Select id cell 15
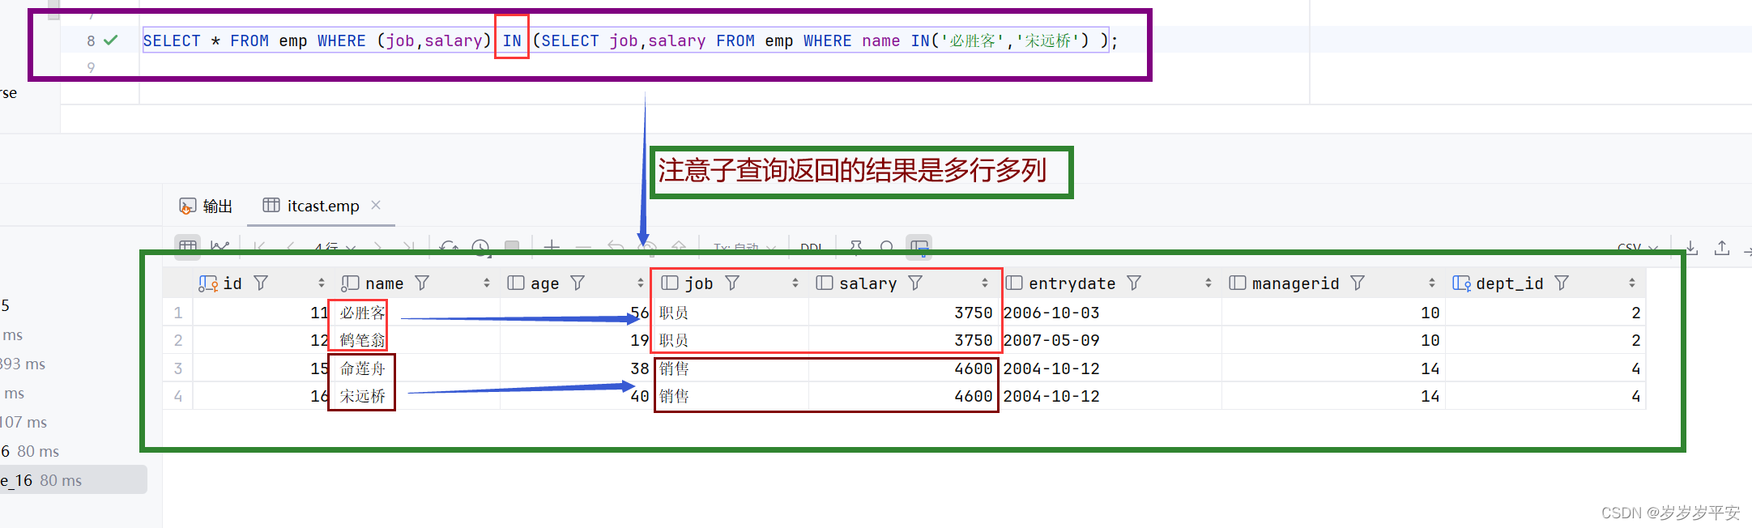The height and width of the screenshot is (528, 1752). pos(319,368)
